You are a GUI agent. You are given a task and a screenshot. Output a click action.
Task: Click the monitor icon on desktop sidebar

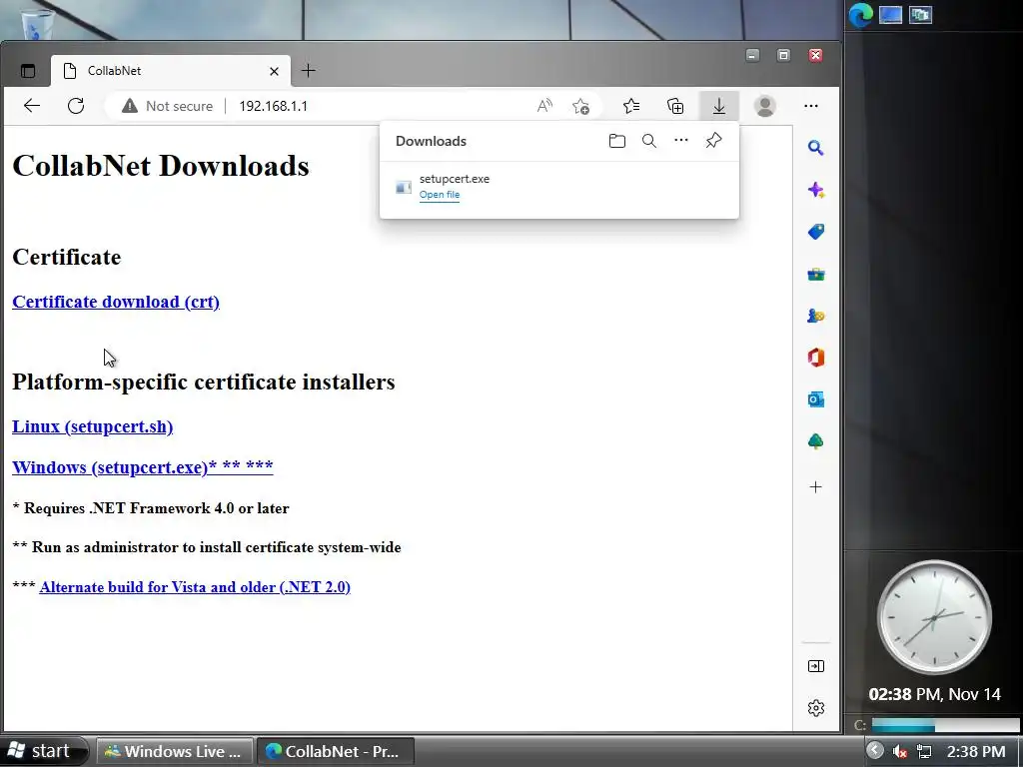(890, 14)
